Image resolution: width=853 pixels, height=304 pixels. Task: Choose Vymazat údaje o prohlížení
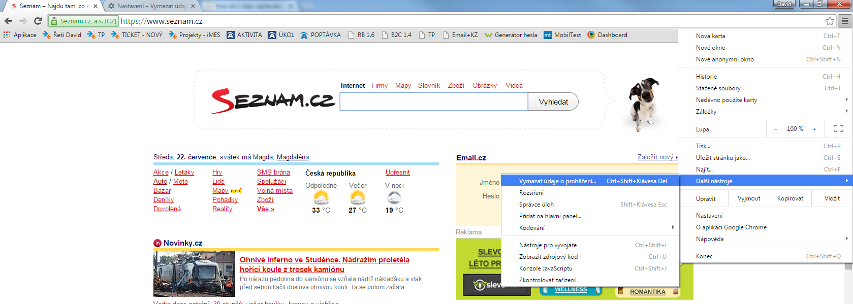tap(590, 181)
